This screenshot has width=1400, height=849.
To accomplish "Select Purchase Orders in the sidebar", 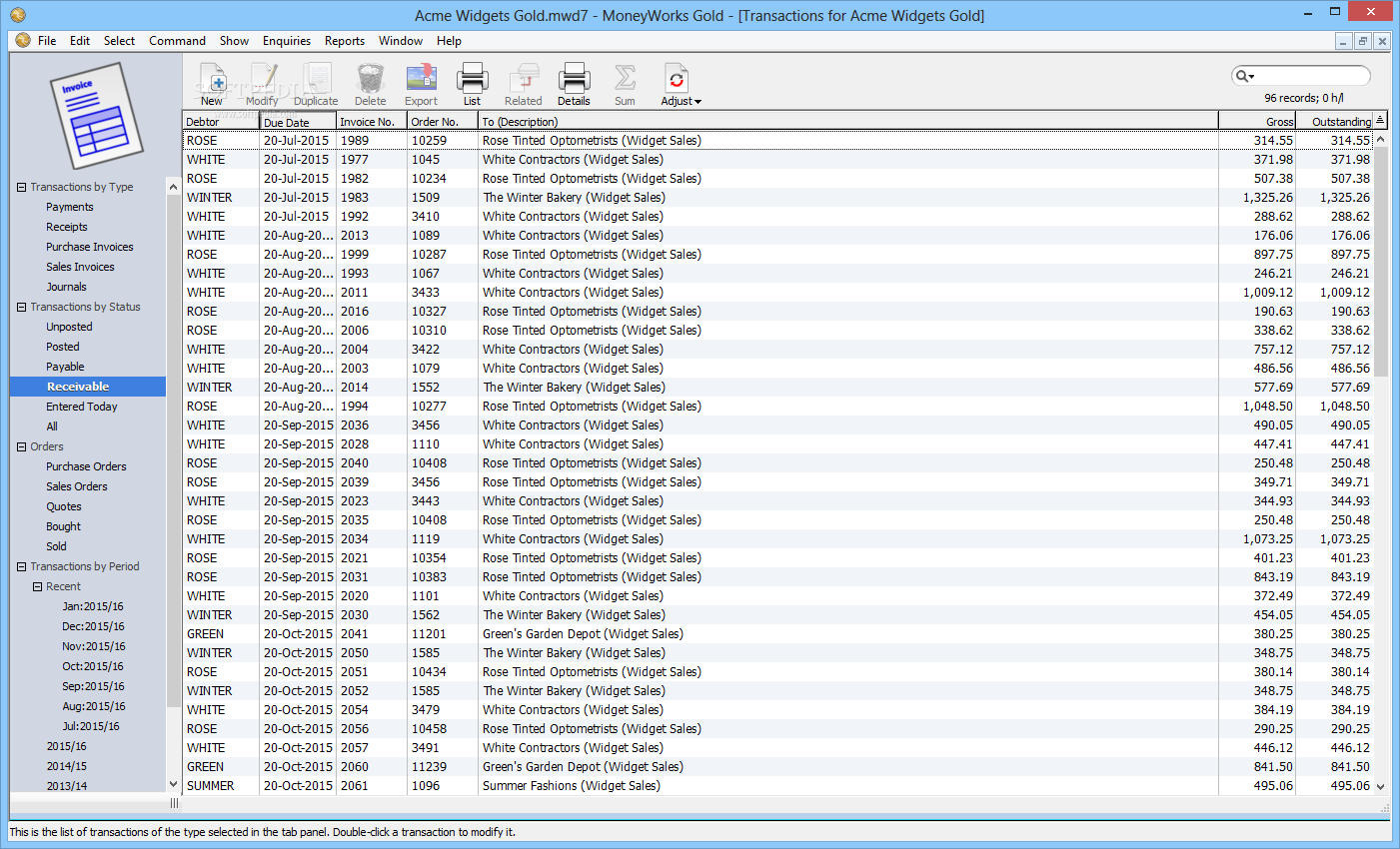I will [x=86, y=466].
